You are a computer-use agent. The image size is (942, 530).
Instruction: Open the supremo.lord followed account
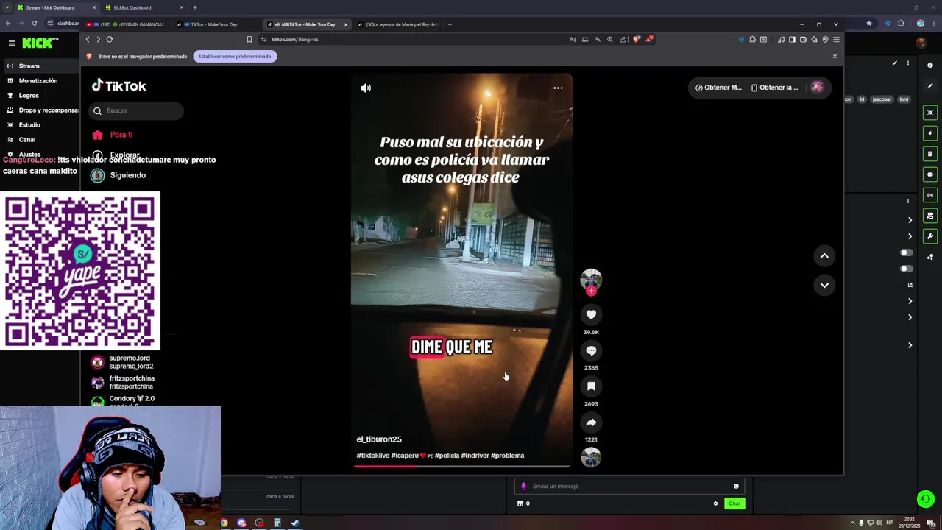131,362
